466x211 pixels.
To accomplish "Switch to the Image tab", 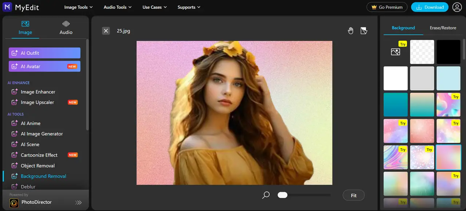I will (x=25, y=28).
